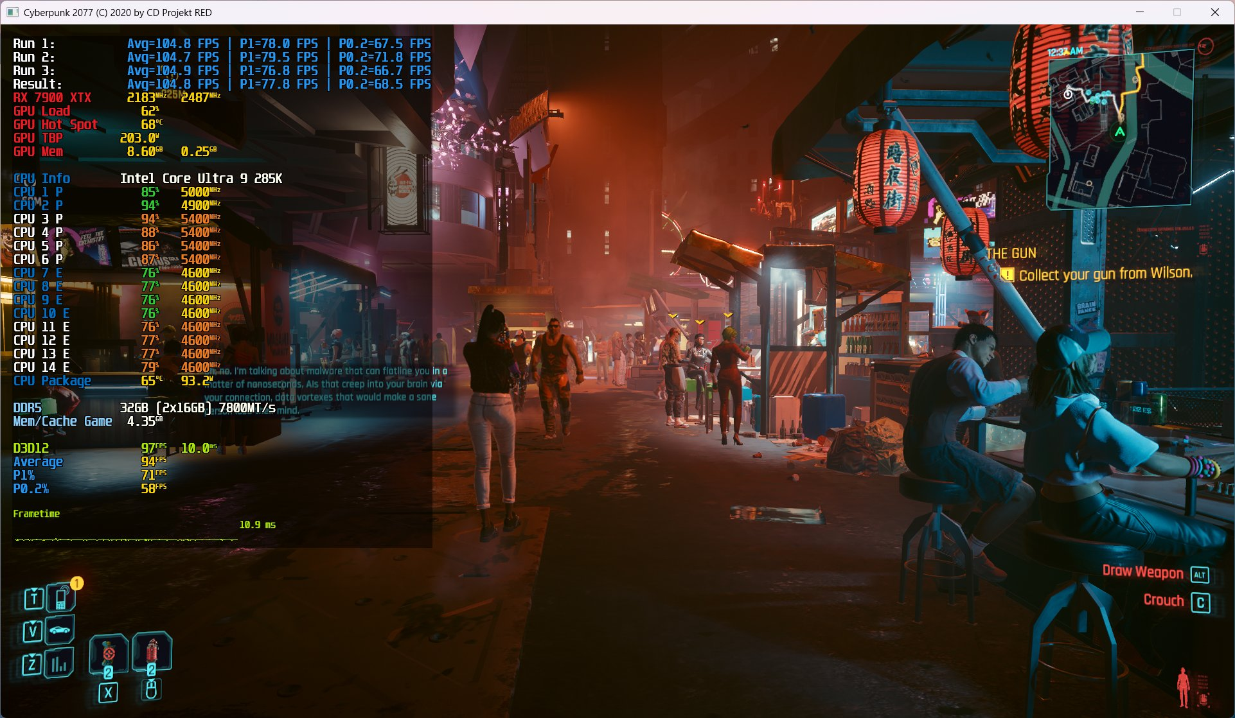Click the green player arrow on the minimap
The image size is (1235, 718).
click(x=1119, y=132)
